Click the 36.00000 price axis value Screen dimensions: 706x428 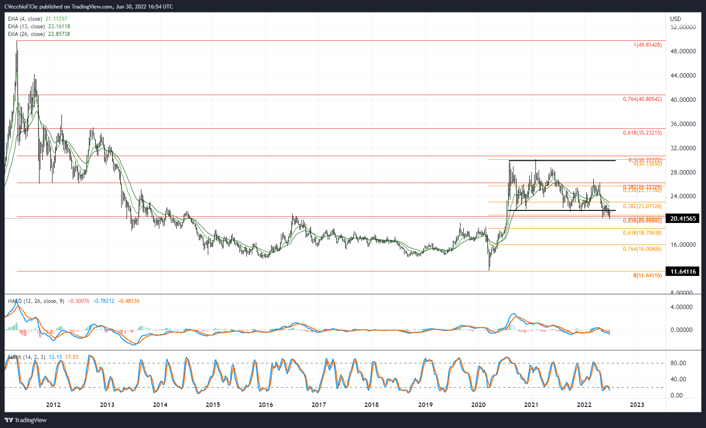pyautogui.click(x=683, y=124)
